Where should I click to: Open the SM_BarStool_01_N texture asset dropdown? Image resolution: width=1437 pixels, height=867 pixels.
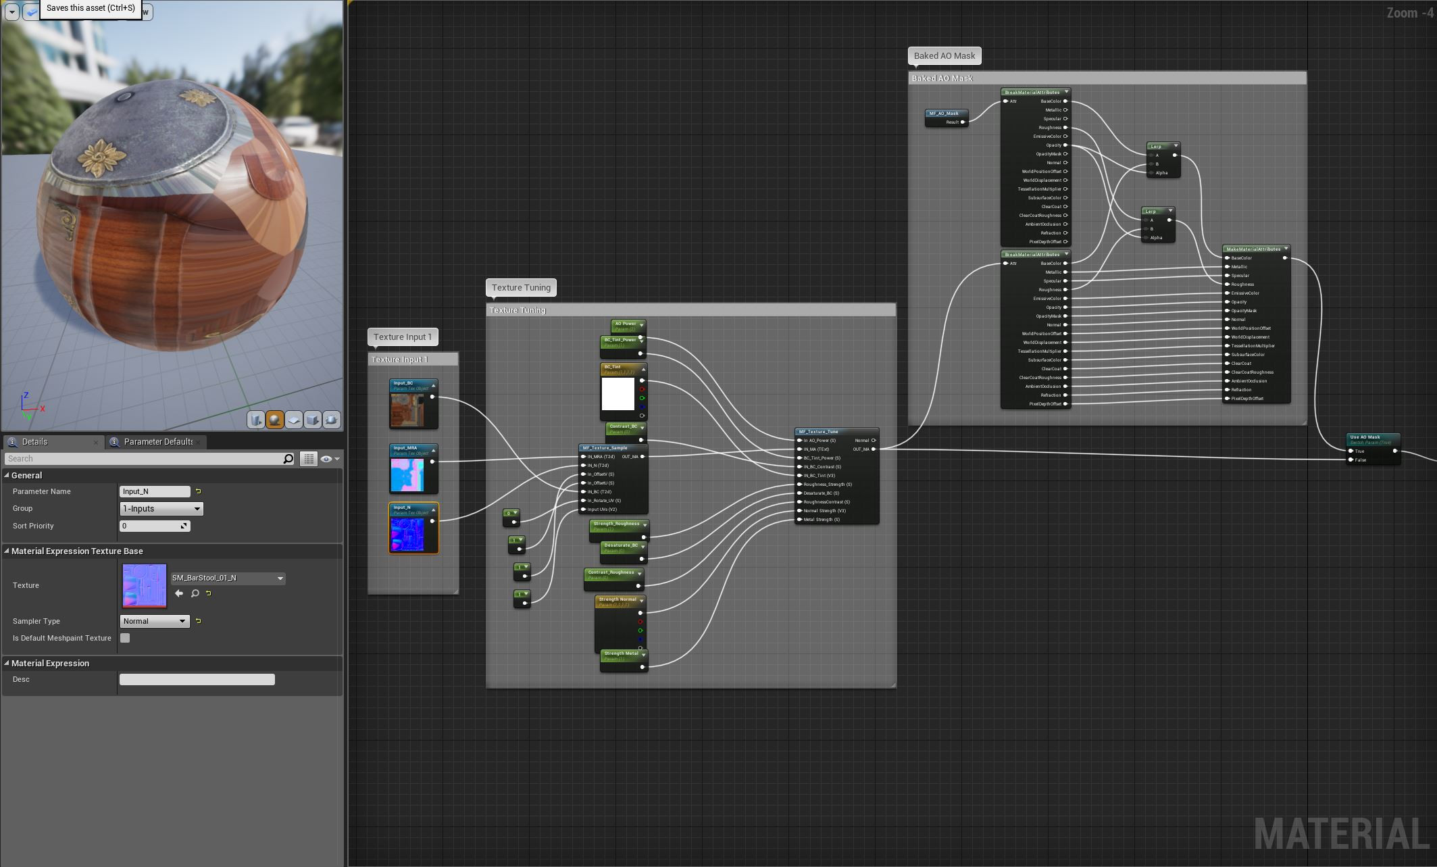point(228,578)
